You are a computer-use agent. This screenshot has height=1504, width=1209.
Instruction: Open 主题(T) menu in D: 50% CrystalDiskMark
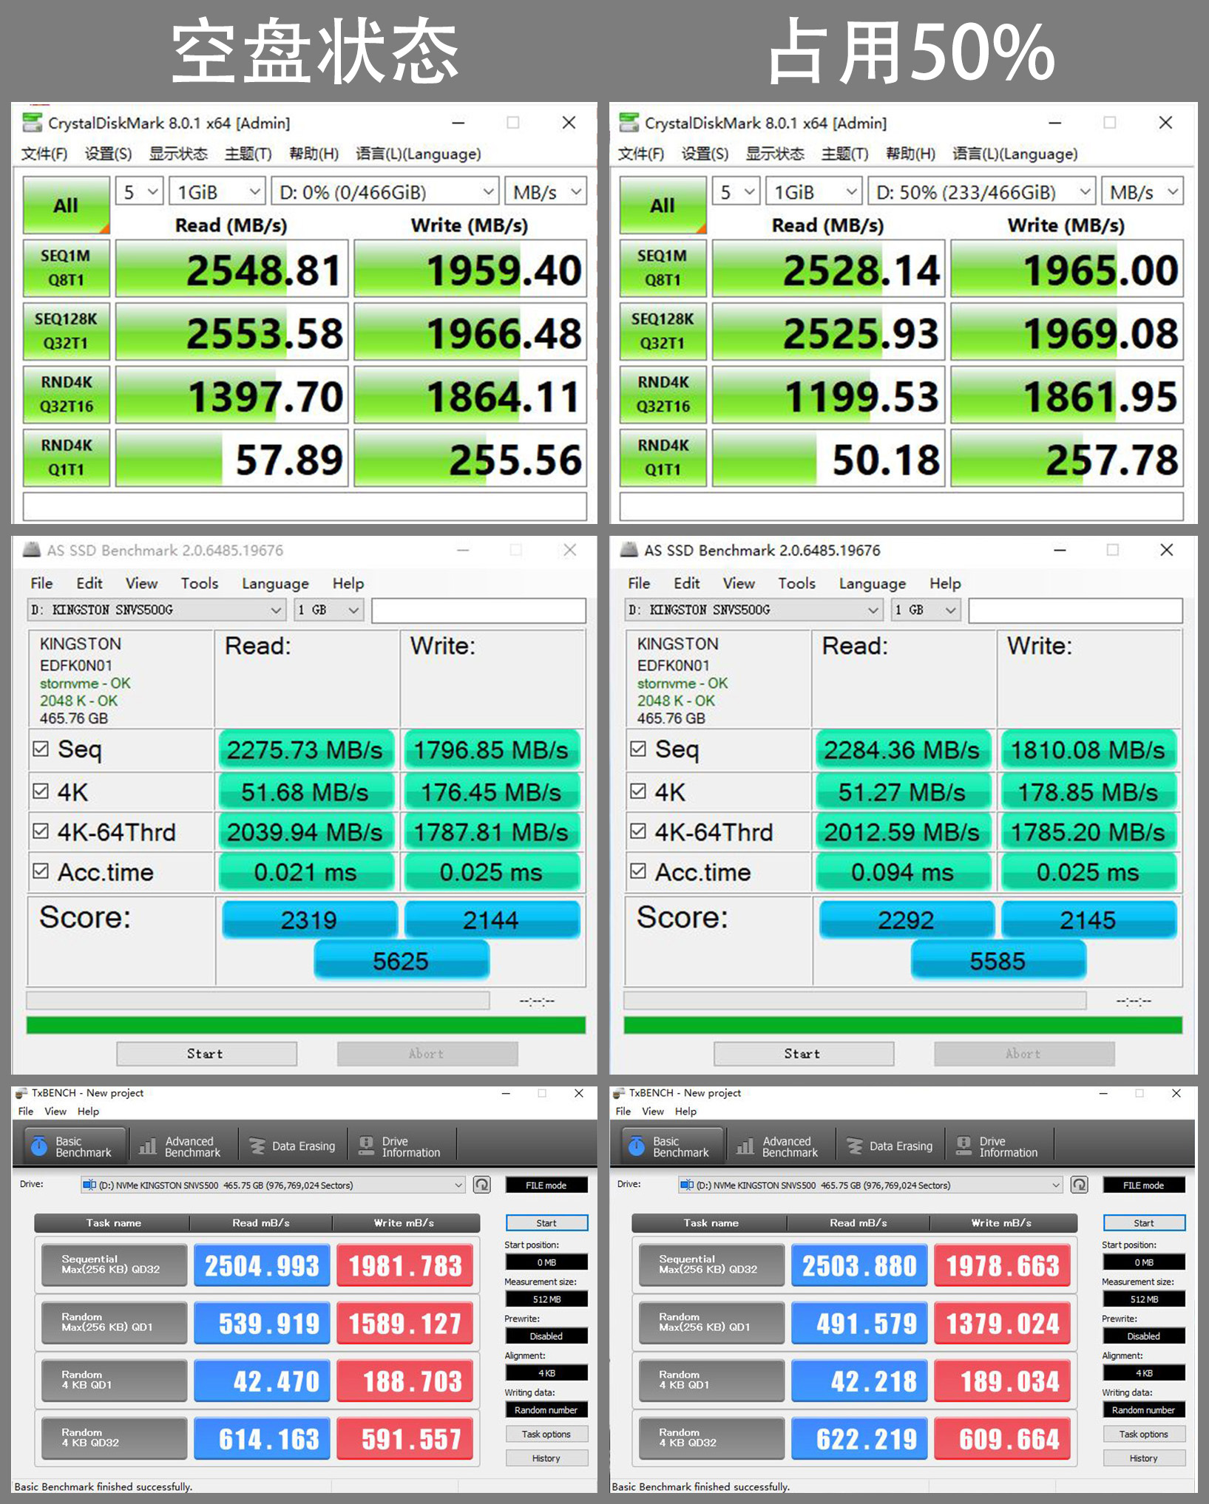844,154
